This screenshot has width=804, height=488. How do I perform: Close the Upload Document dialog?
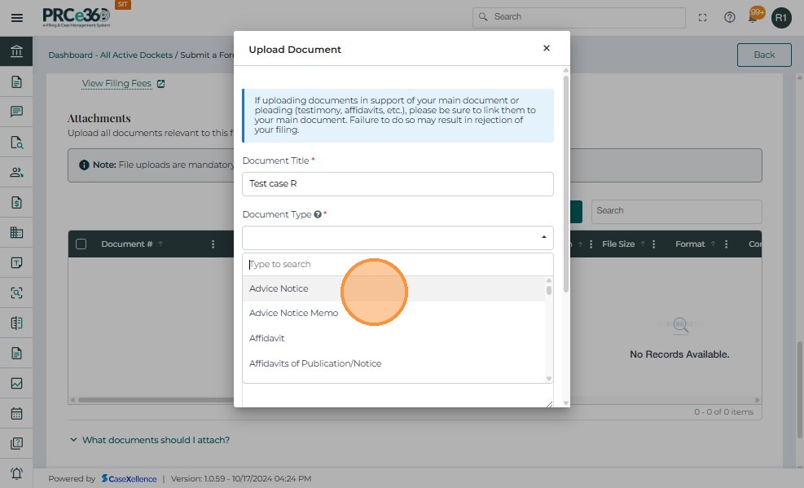click(x=547, y=48)
